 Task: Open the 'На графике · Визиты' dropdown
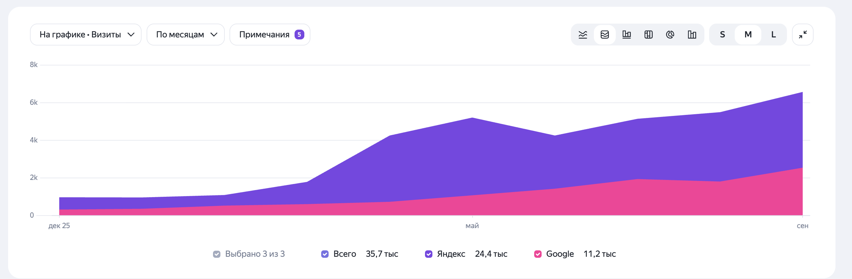[x=86, y=34]
